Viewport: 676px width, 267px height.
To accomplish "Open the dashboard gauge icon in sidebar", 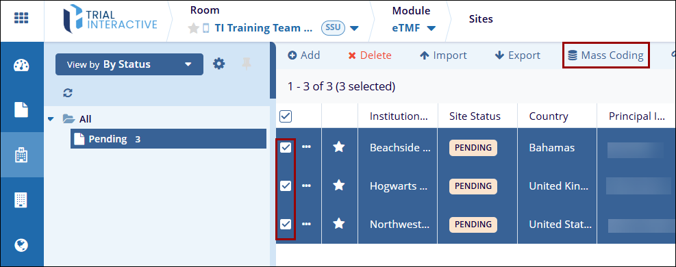I will coord(21,66).
